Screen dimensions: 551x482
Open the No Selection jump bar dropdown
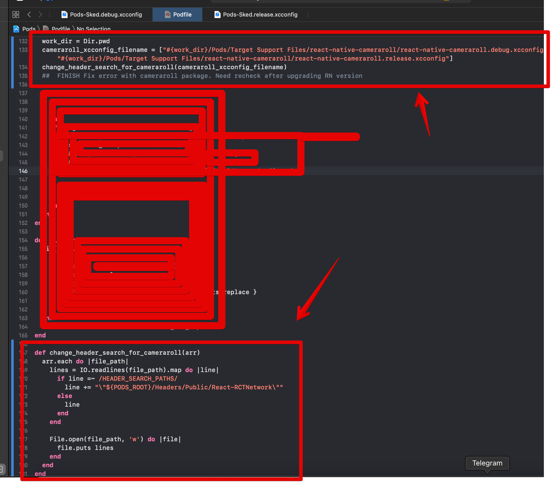93,29
